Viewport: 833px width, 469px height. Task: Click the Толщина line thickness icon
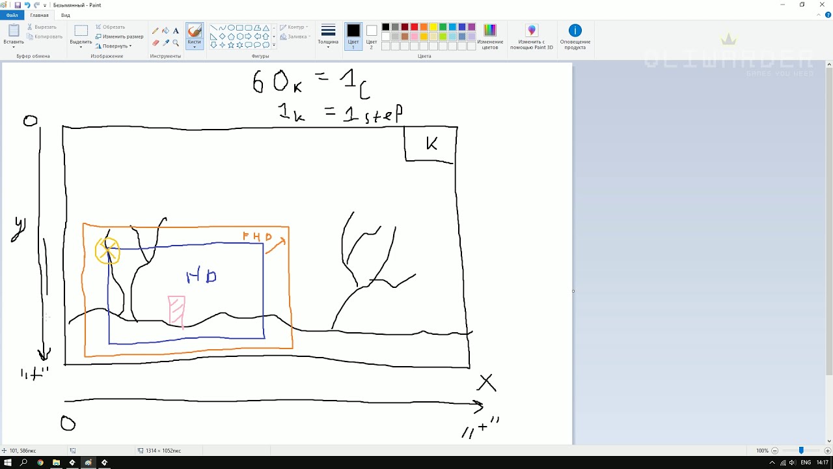point(328,31)
